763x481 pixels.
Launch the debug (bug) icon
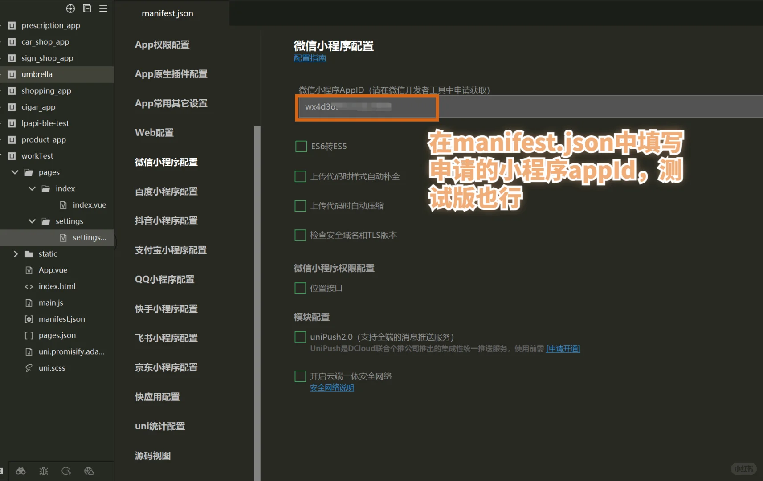pos(43,471)
